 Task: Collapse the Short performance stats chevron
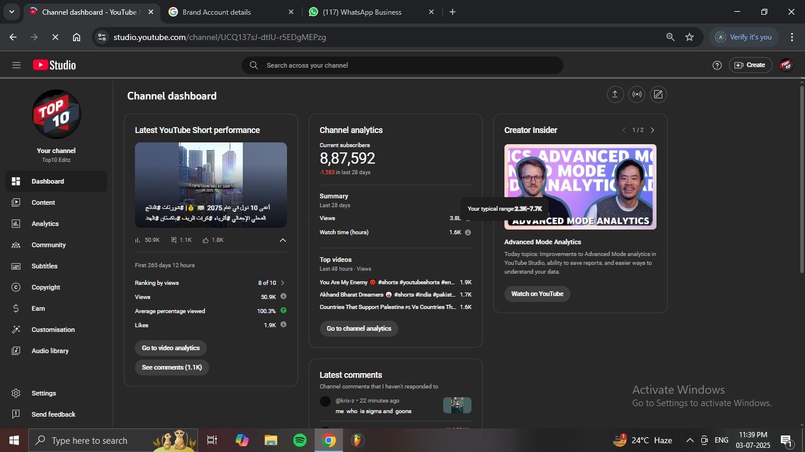tap(283, 240)
